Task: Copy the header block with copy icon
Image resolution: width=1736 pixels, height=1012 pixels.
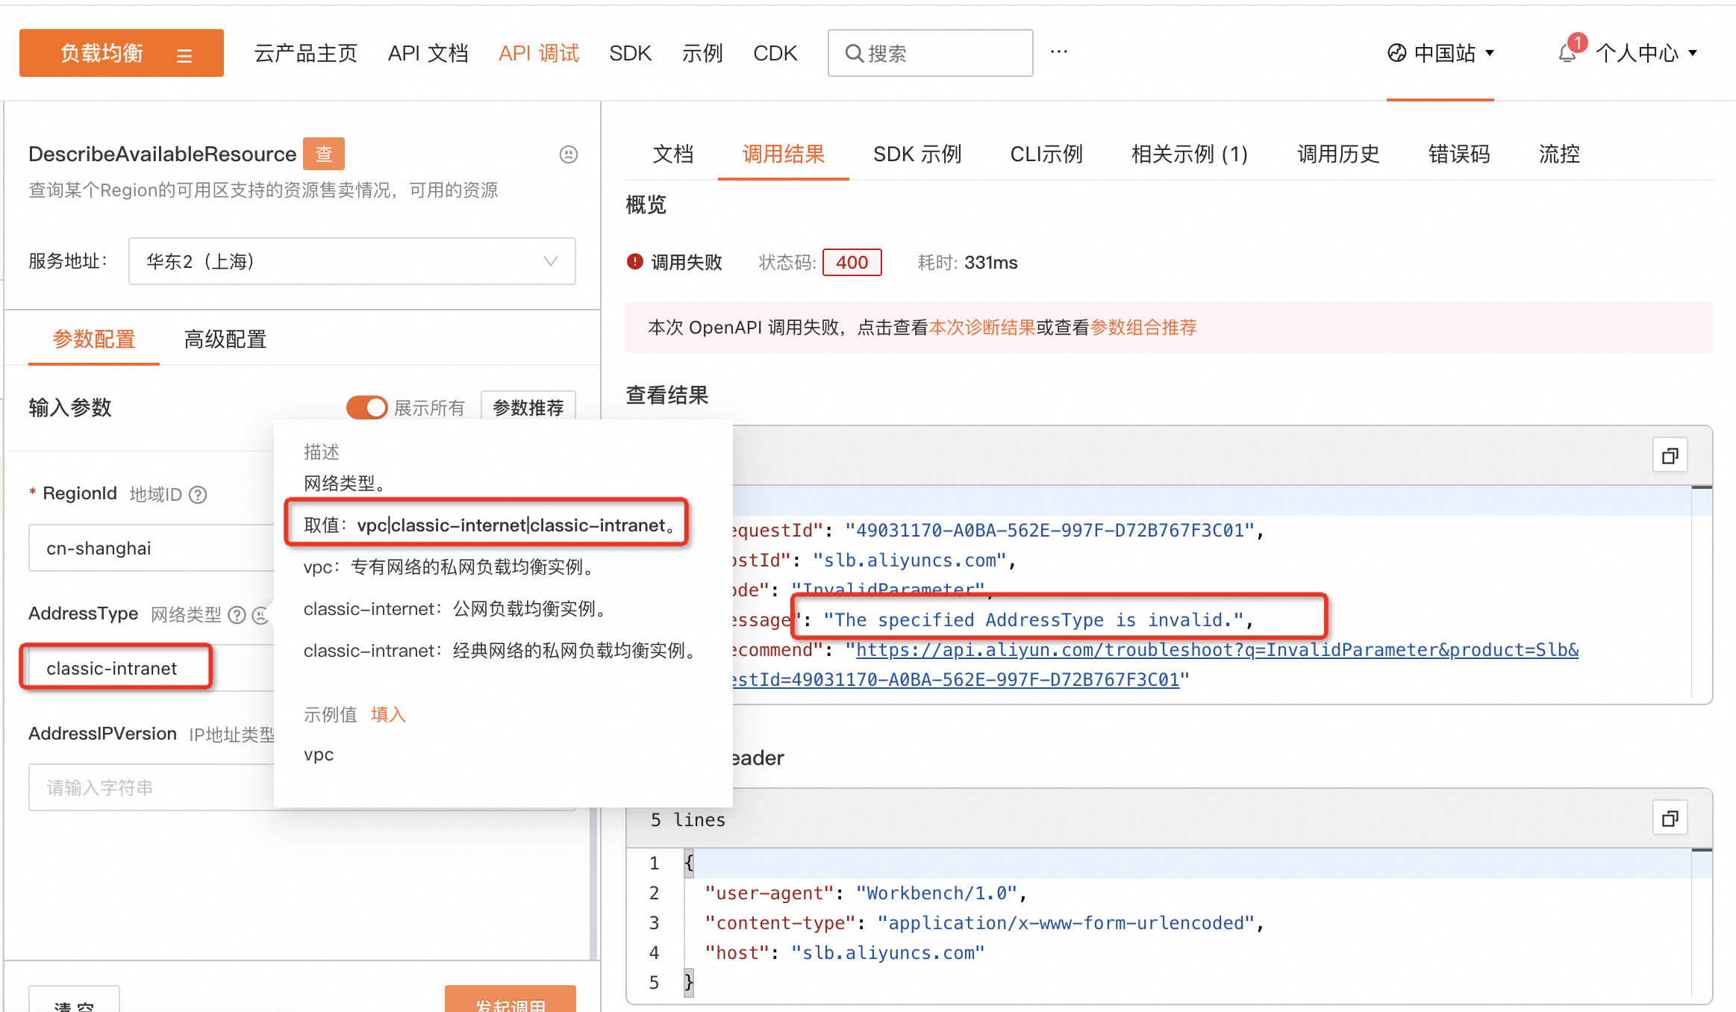Action: coord(1670,819)
